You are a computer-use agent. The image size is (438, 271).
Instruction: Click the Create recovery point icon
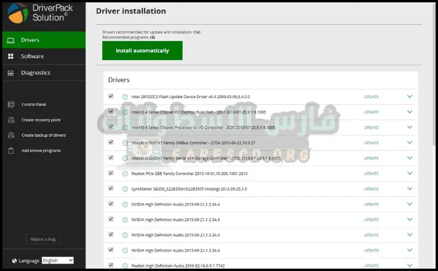(10, 120)
